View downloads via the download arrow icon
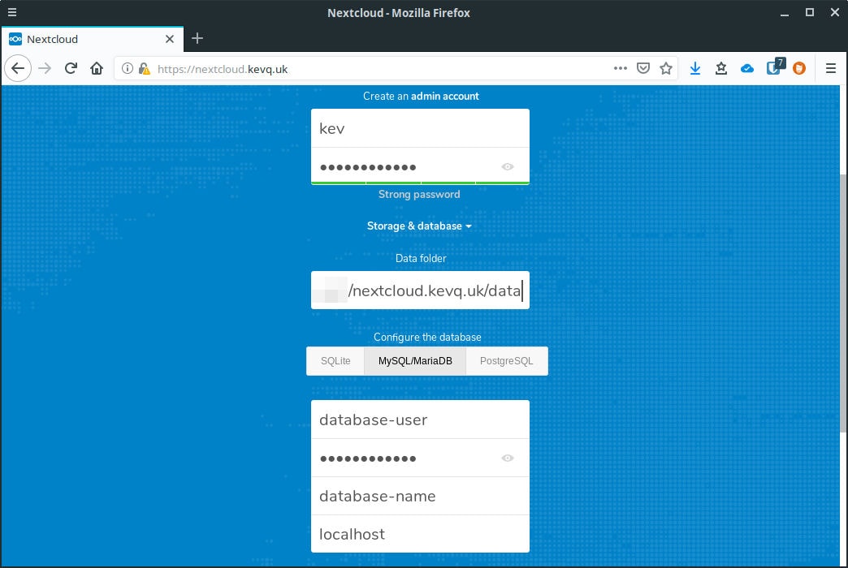 click(695, 68)
